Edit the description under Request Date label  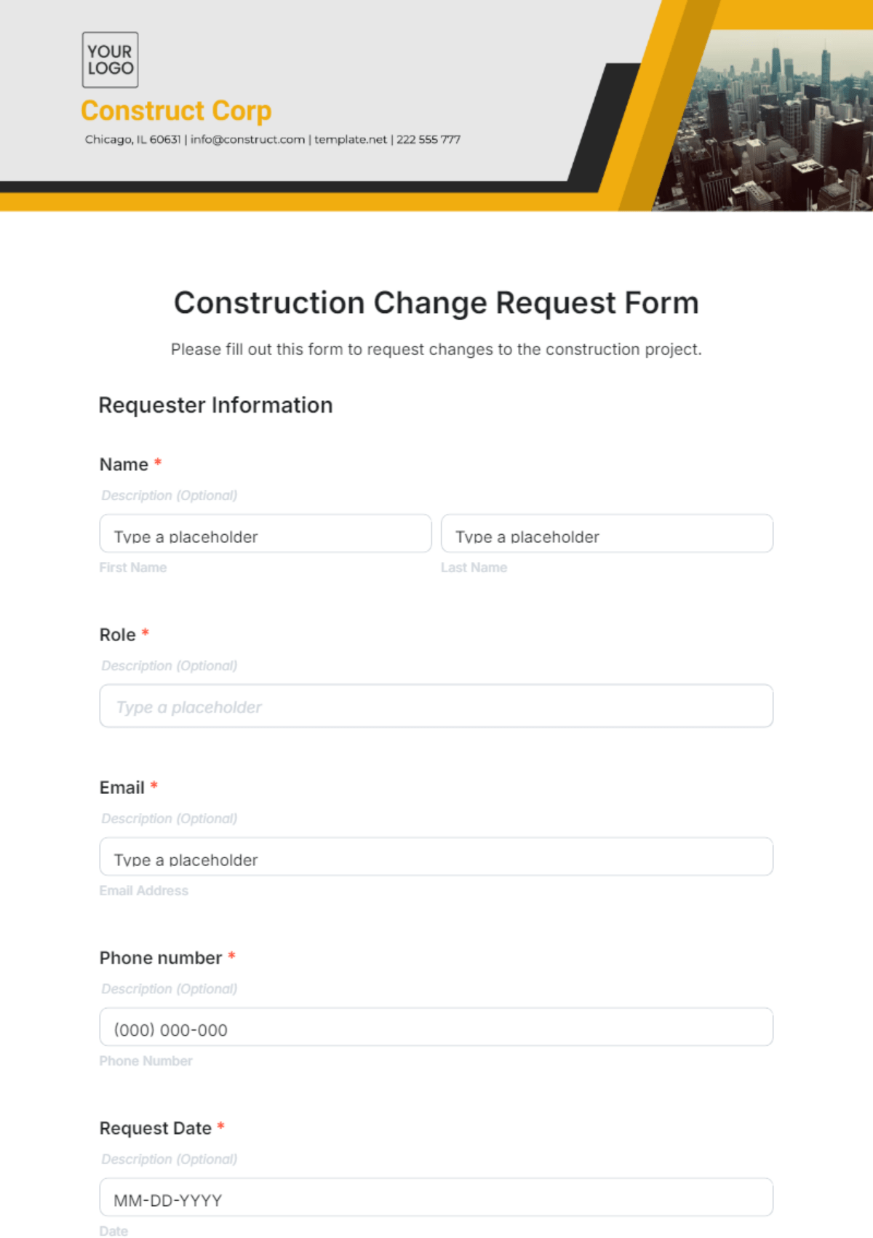pyautogui.click(x=170, y=1159)
